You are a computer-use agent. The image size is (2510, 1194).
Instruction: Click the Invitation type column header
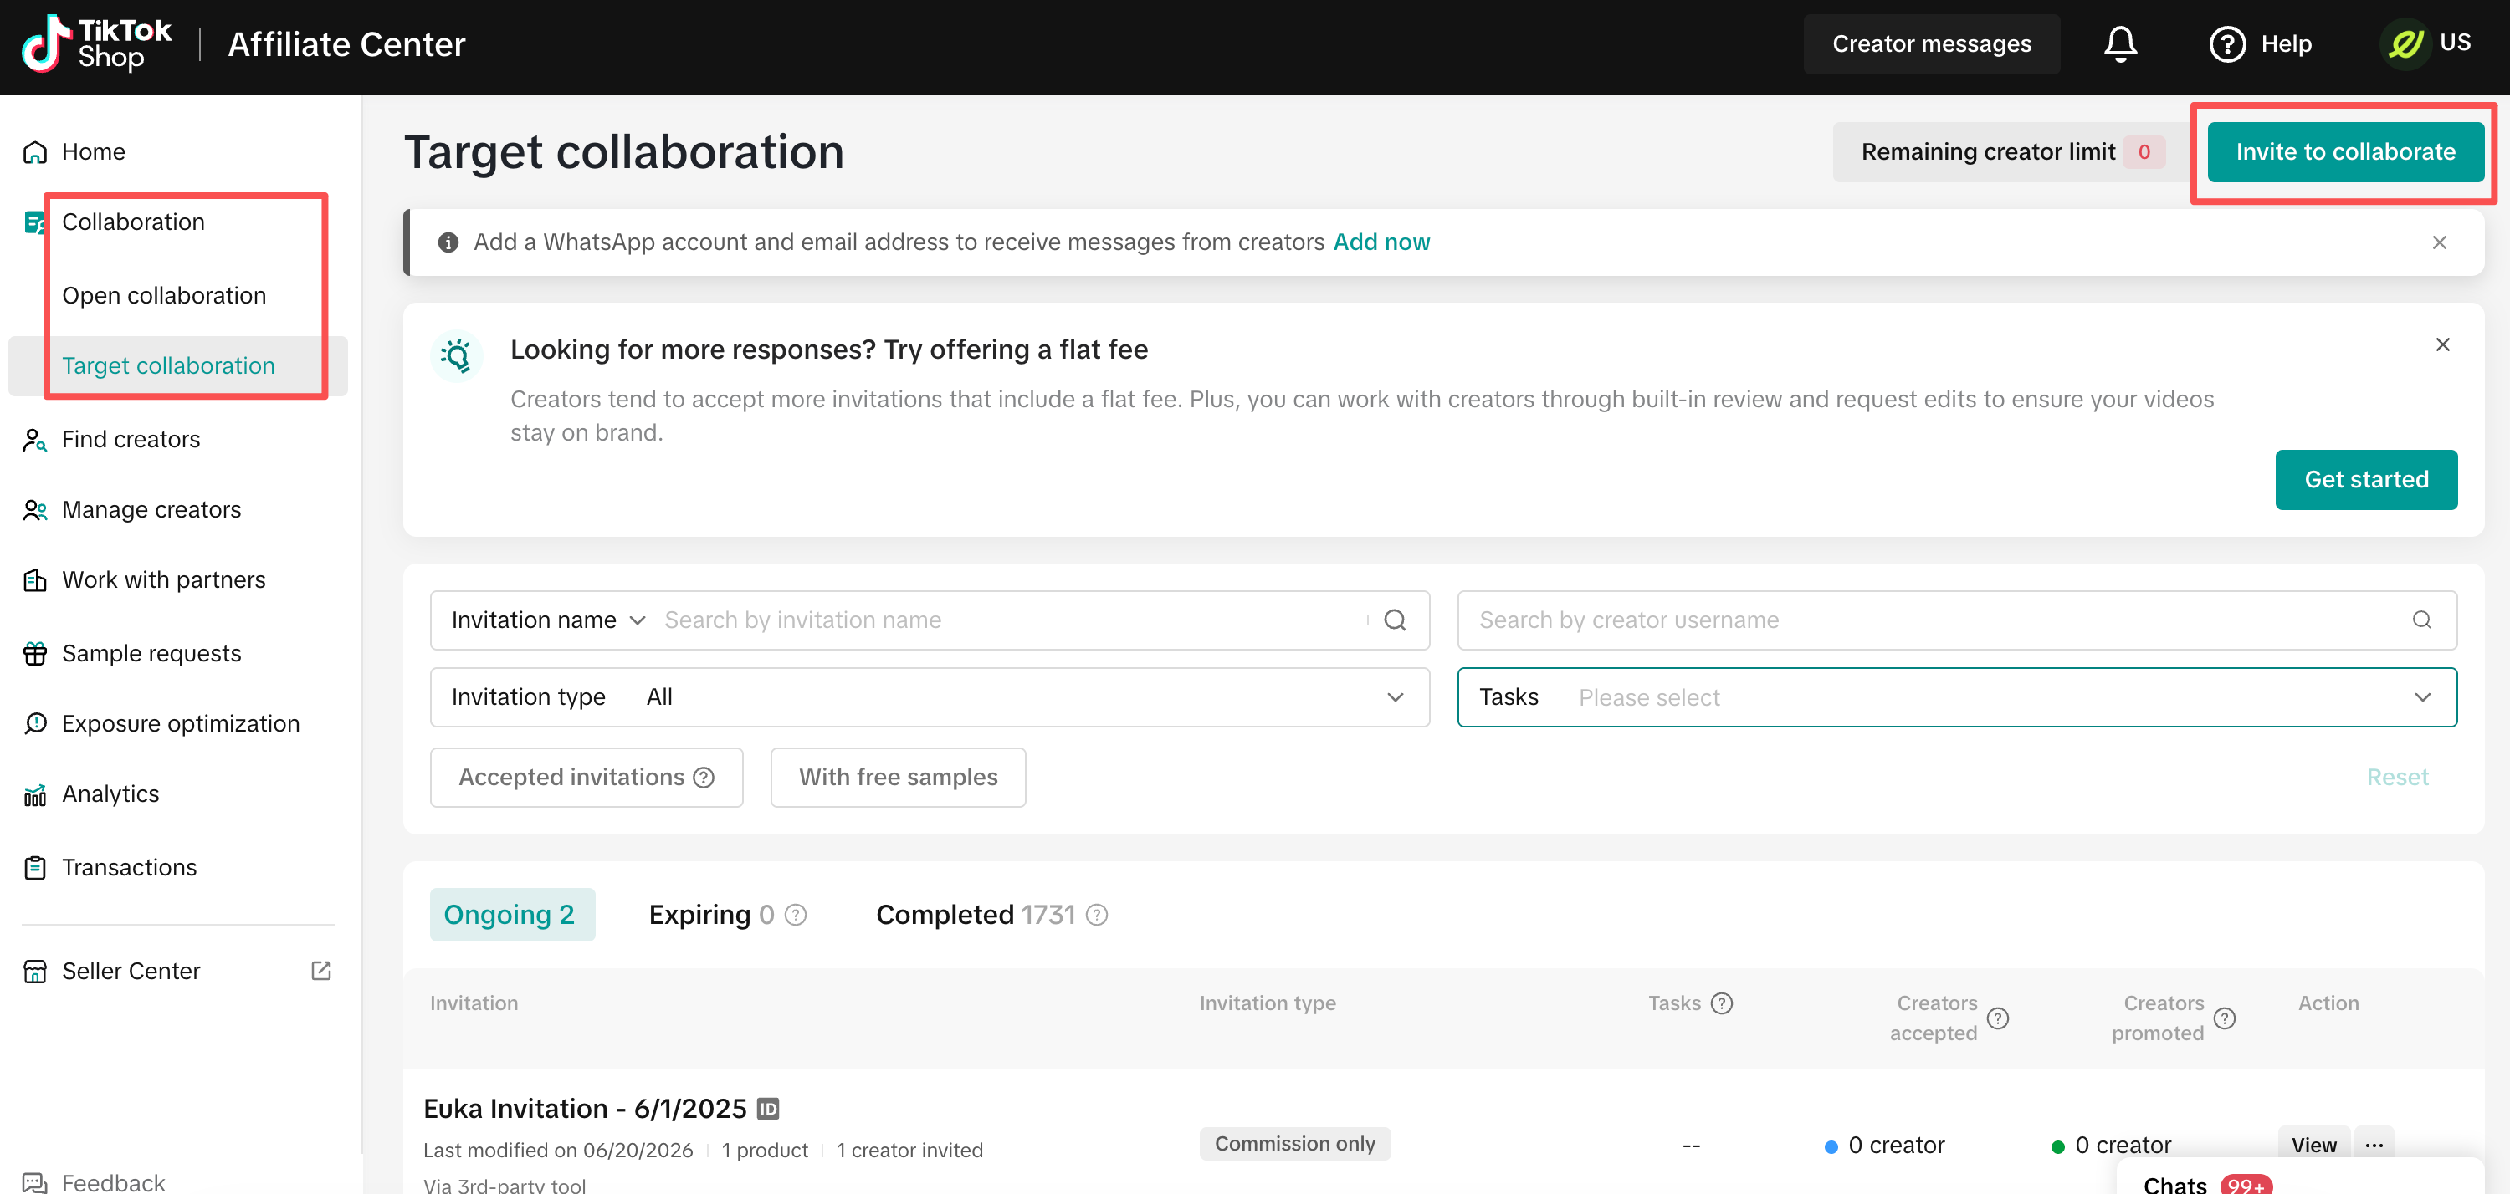pos(1267,1003)
